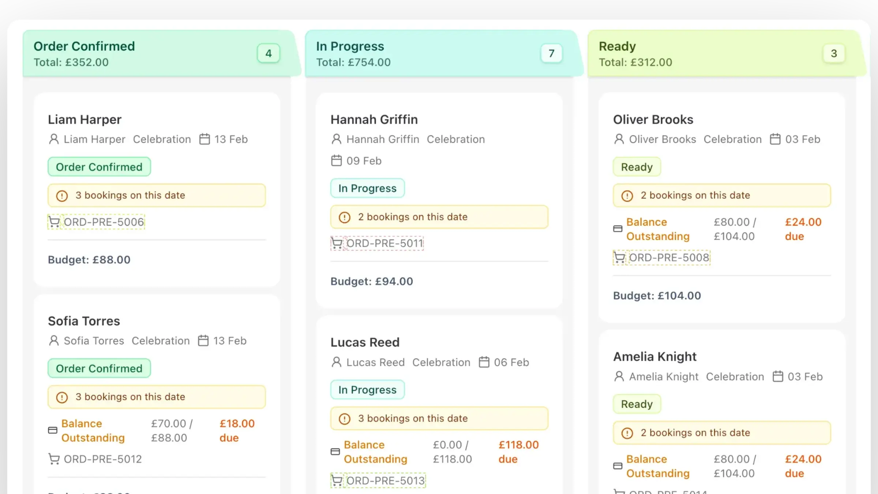The height and width of the screenshot is (494, 878).
Task: Click cart icon next to ORD-PRE-5008
Action: point(619,258)
